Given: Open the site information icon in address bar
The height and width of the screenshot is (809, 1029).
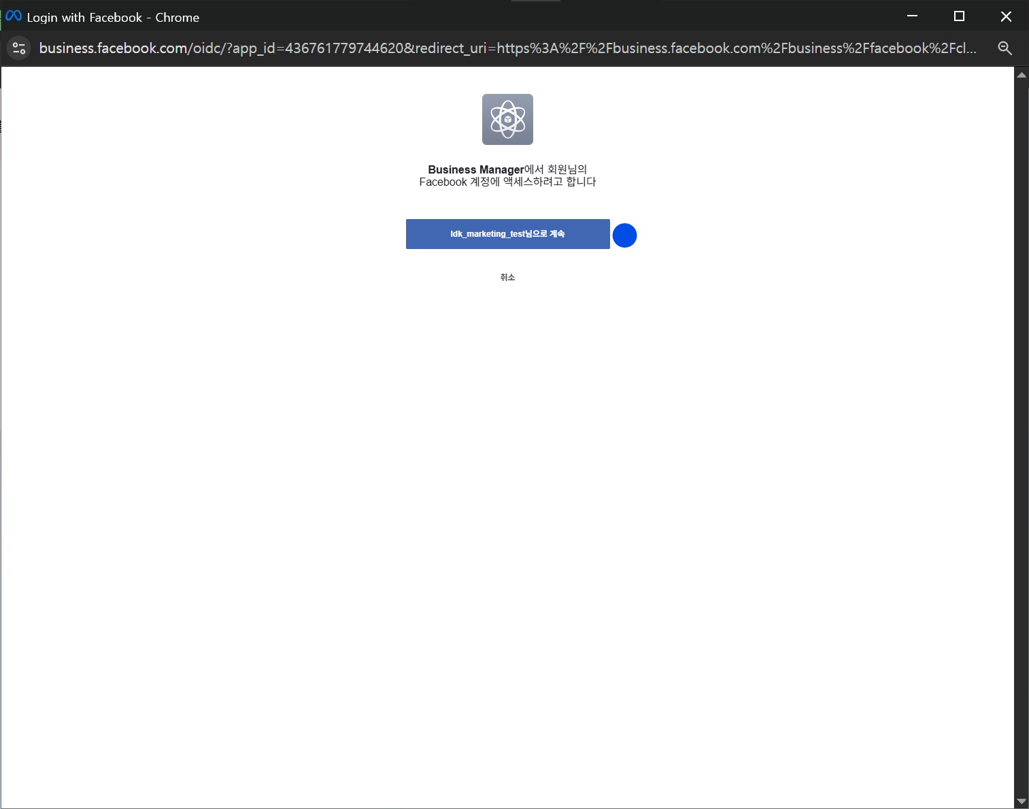Looking at the screenshot, I should [x=19, y=48].
